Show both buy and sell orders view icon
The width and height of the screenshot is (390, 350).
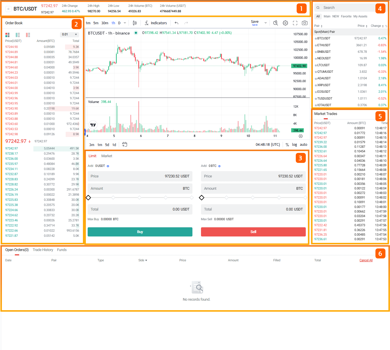[x=7, y=35]
